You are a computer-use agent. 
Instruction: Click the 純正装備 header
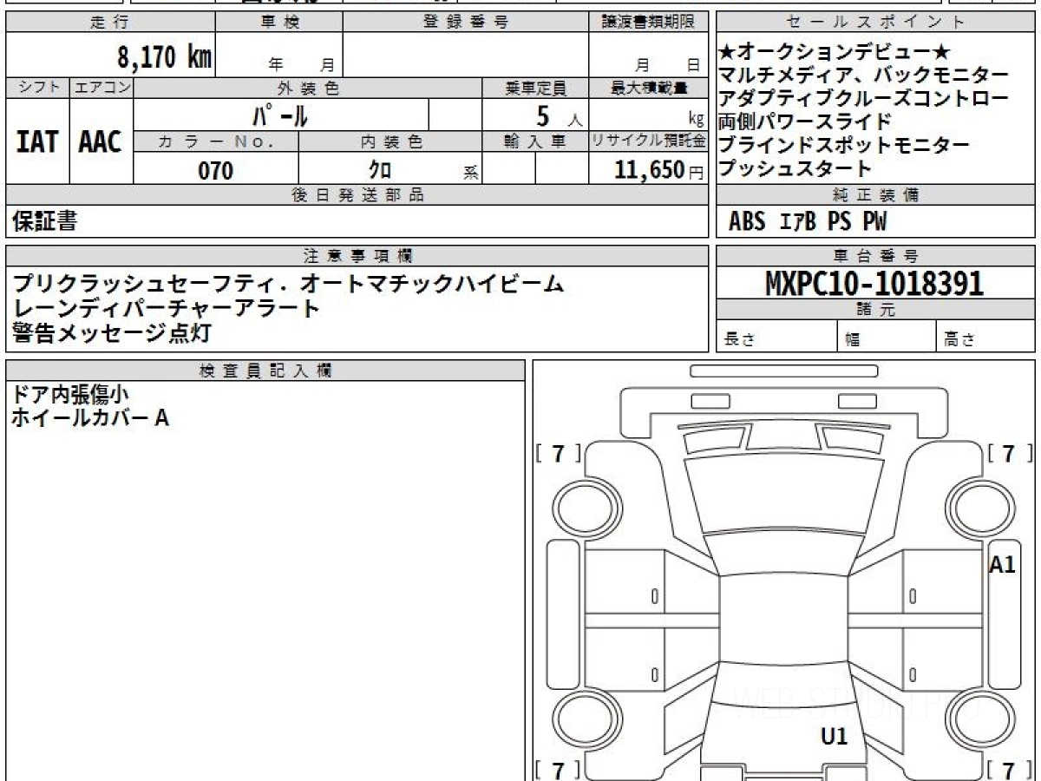pyautogui.click(x=876, y=195)
